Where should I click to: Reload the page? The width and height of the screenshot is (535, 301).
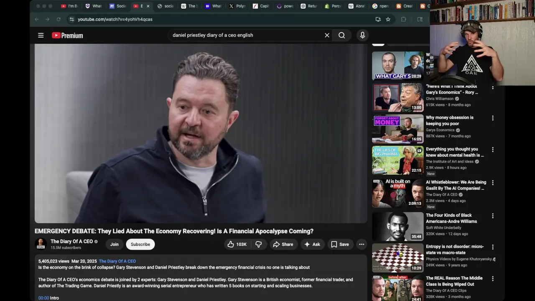(x=59, y=19)
